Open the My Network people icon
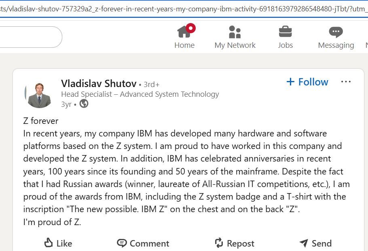Screen dimensions: 368x251 pyautogui.click(x=235, y=32)
